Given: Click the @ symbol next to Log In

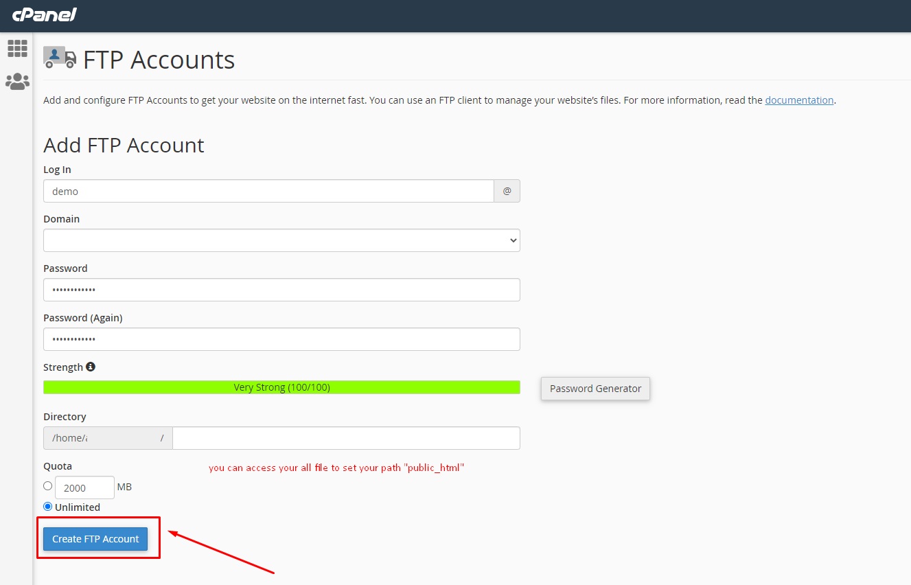Looking at the screenshot, I should pos(507,191).
